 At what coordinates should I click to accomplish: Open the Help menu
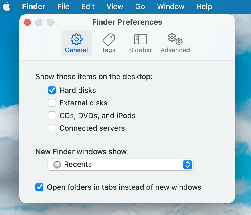tap(204, 6)
